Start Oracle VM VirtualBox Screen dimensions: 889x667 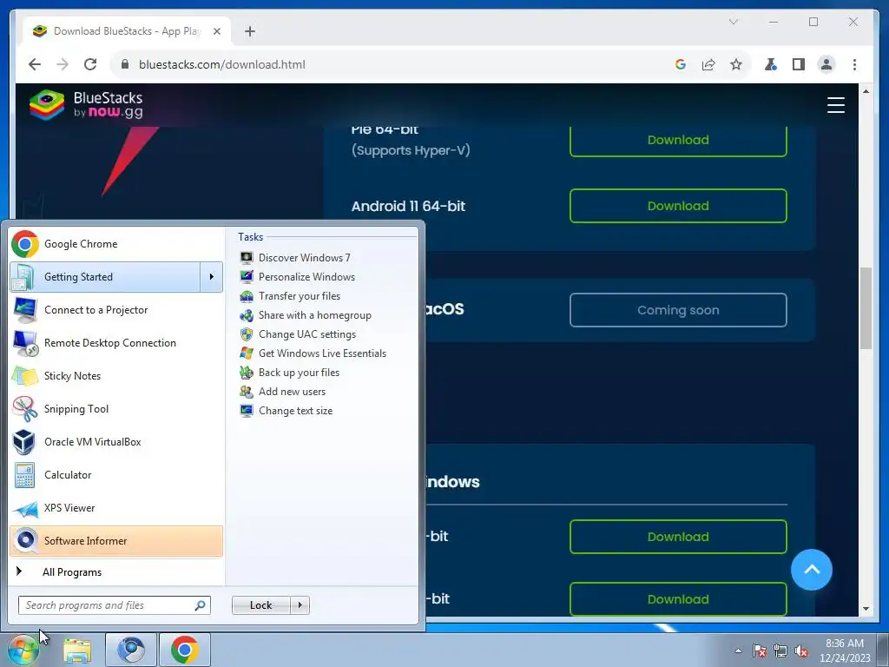point(116,442)
